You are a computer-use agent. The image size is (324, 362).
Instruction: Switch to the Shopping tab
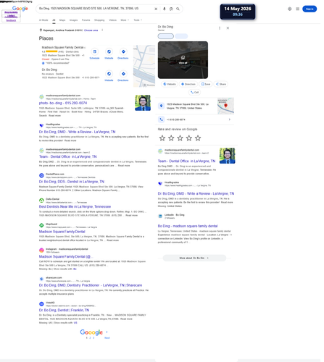[x=99, y=20]
